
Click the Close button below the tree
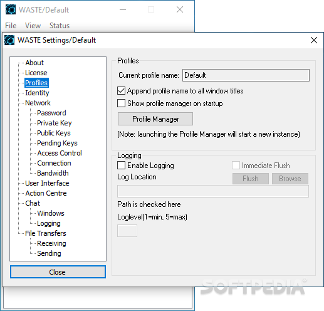(x=58, y=272)
